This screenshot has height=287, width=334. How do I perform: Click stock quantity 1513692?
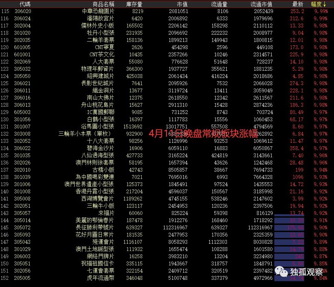(x=133, y=127)
